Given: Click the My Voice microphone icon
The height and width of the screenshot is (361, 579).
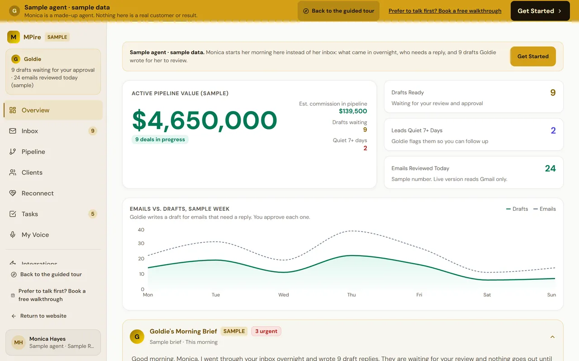Looking at the screenshot, I should coord(13,235).
